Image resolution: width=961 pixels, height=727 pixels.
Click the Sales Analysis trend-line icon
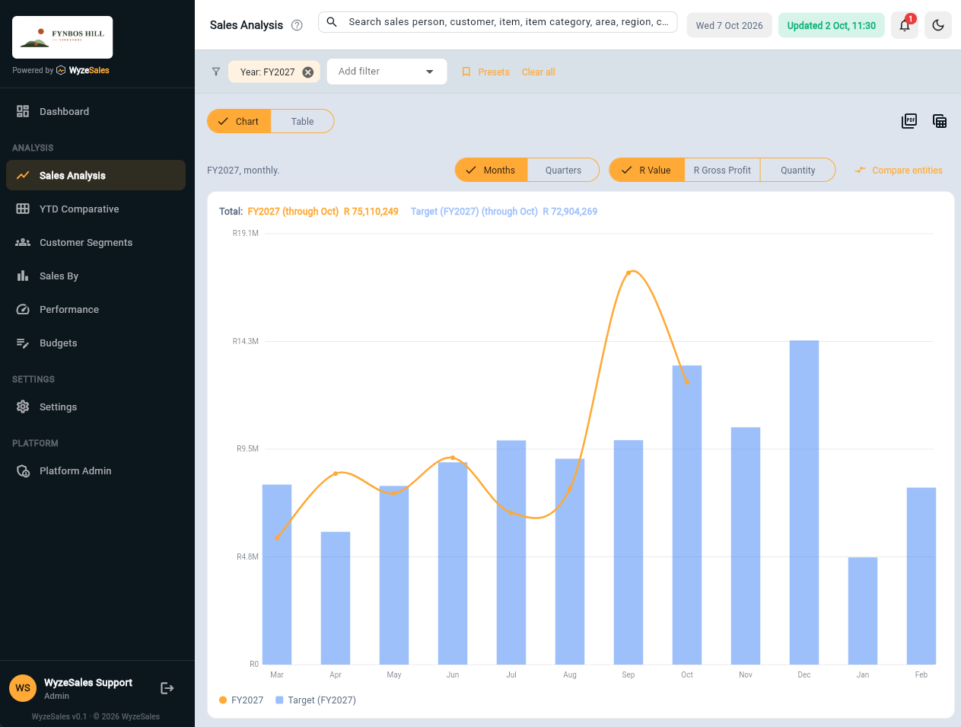coord(23,175)
